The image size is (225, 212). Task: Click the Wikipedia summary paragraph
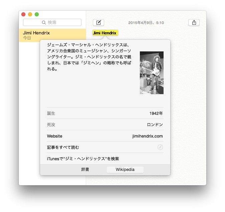(x=89, y=57)
